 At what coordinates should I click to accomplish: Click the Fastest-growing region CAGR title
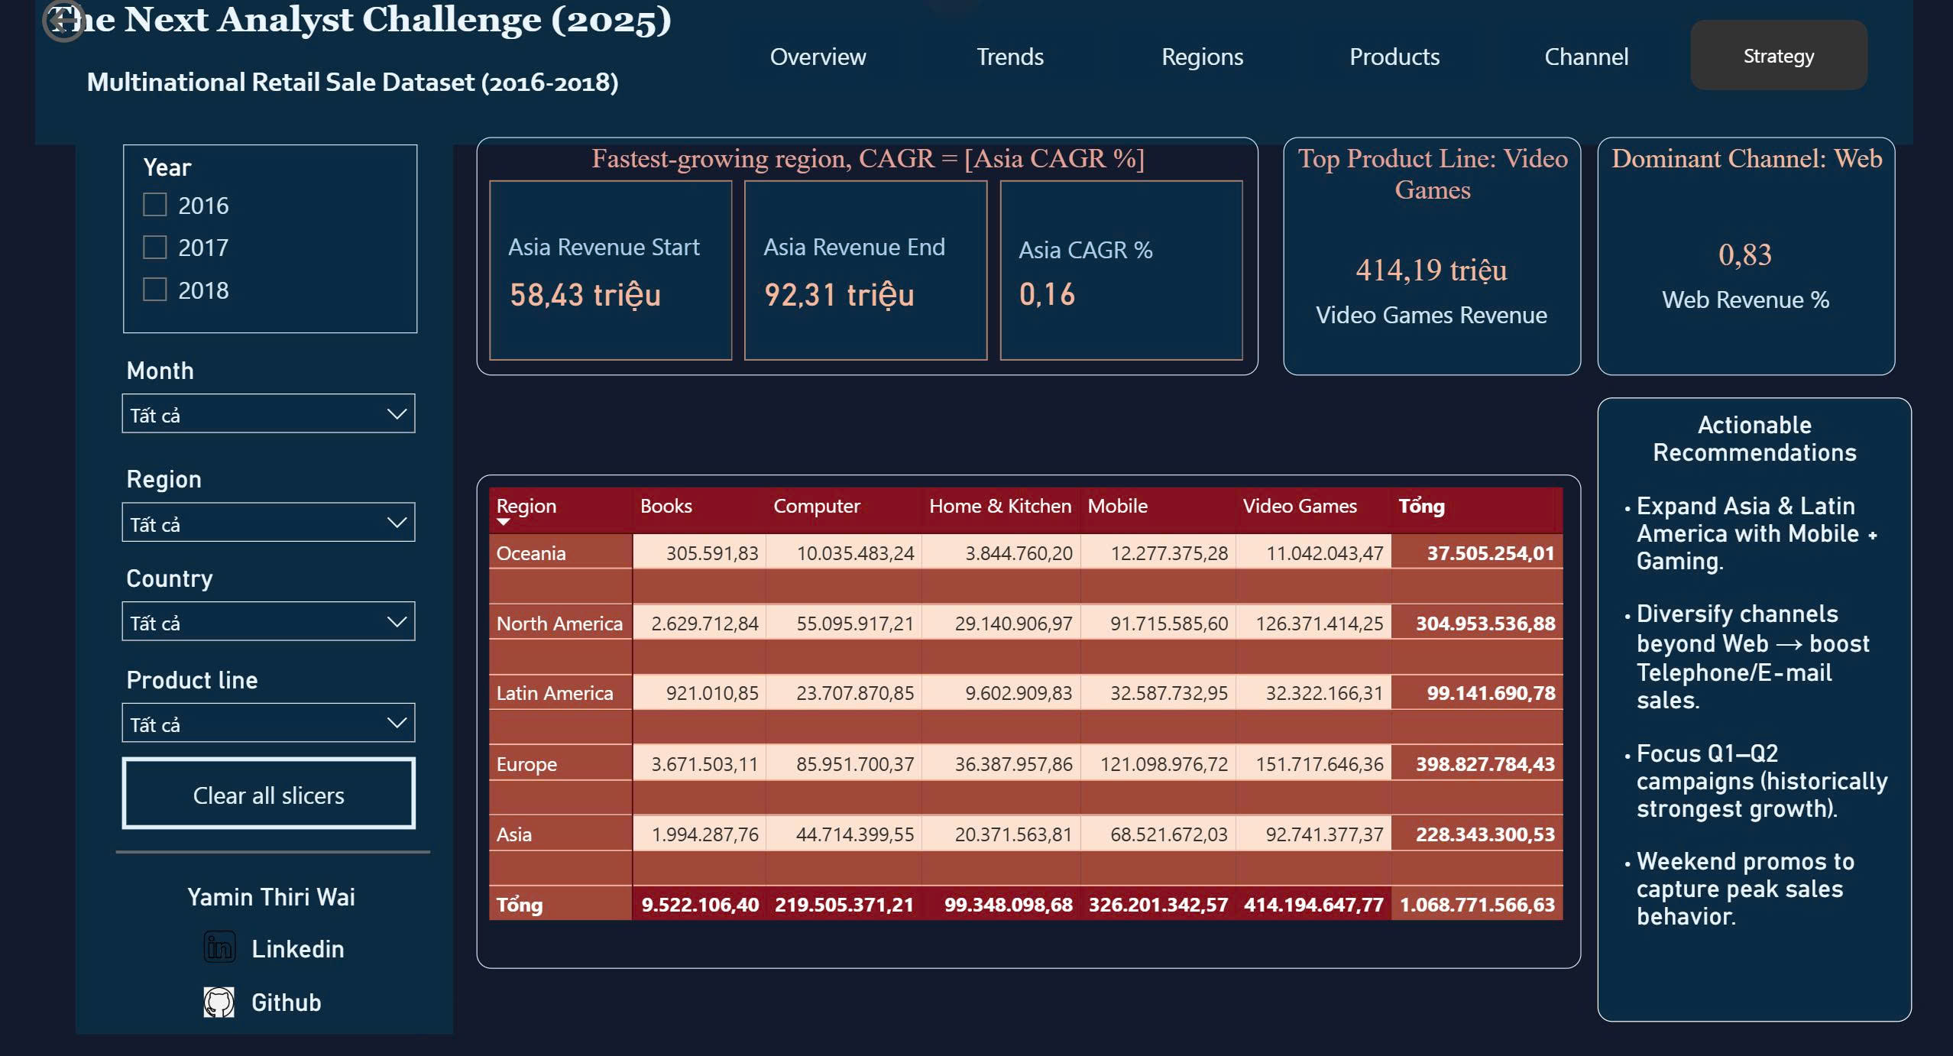point(868,159)
